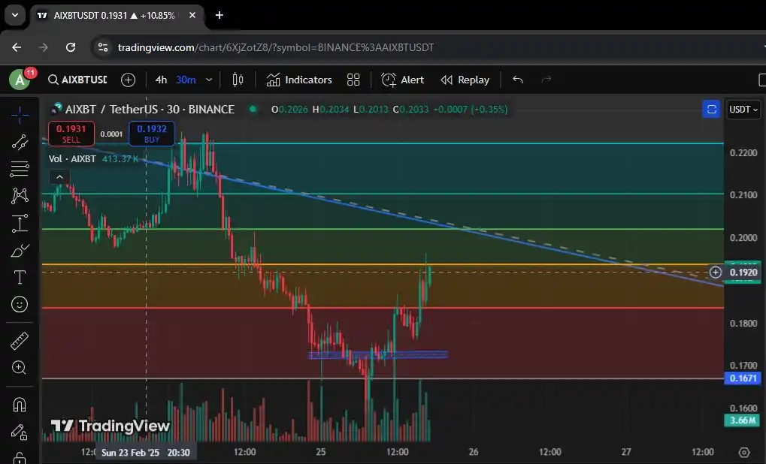Select the ruler measure tool

(20, 341)
